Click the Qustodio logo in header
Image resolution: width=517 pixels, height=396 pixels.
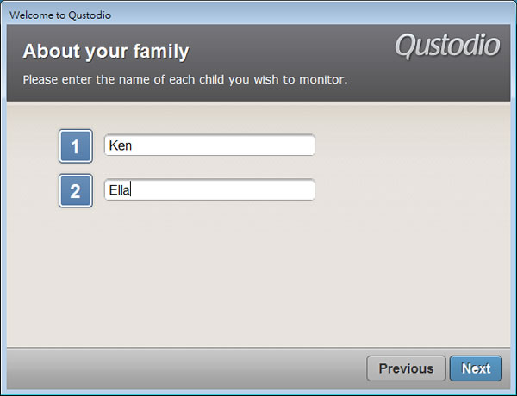click(447, 46)
